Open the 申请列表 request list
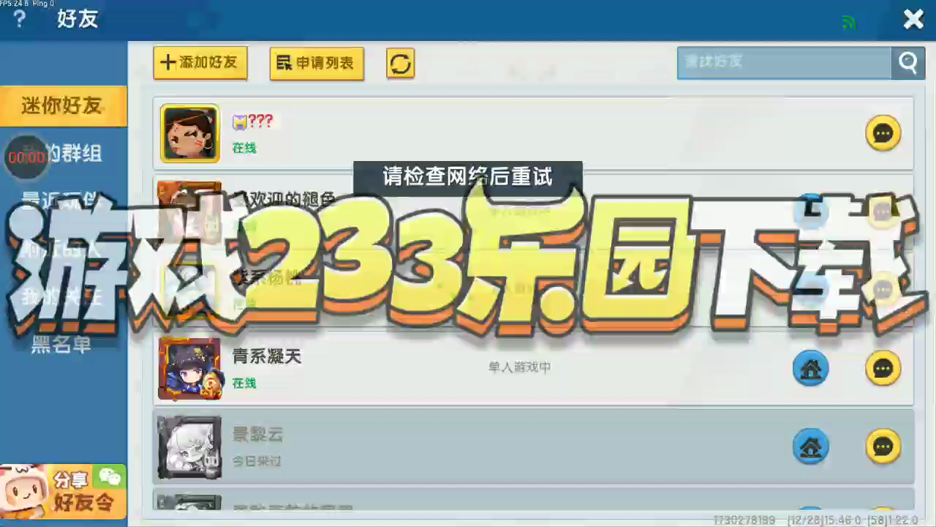936x527 pixels. pyautogui.click(x=317, y=63)
